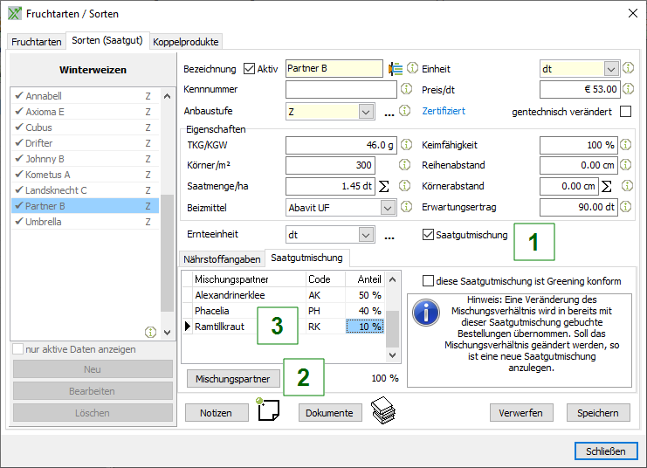Click the info icon below the variety list
This screenshot has width=647, height=468.
pos(150,332)
